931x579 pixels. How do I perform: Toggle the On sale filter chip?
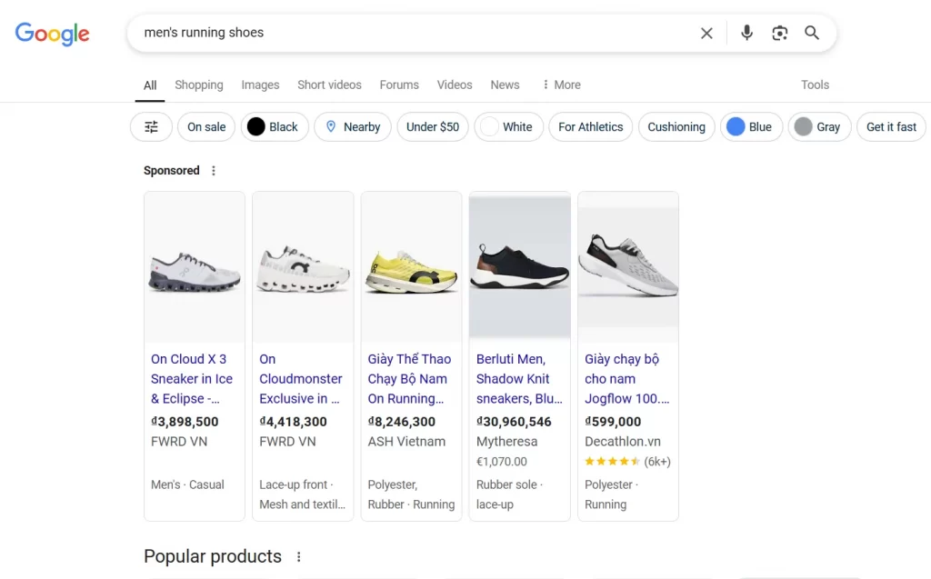[x=206, y=126]
